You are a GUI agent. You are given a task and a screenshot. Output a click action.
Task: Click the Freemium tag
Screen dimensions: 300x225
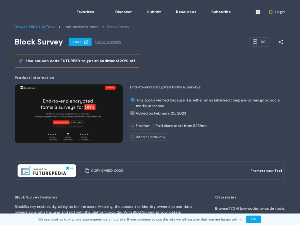(142, 126)
